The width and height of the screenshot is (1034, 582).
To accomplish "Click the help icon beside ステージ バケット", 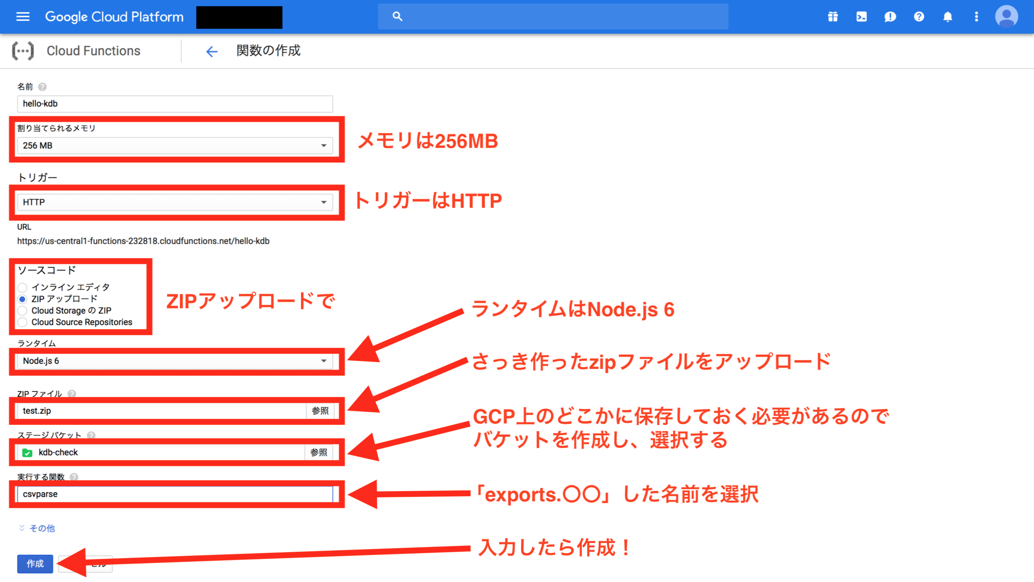I will (x=92, y=435).
